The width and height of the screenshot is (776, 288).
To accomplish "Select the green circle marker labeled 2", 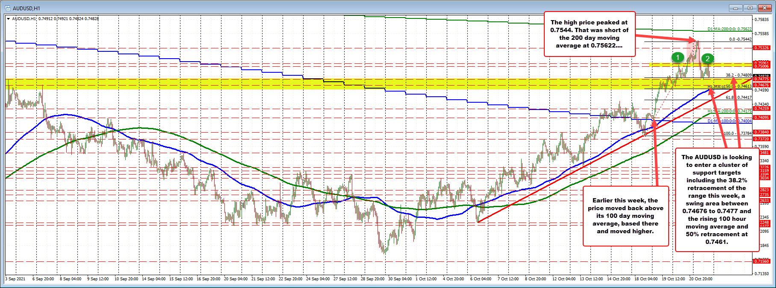I will tap(708, 59).
